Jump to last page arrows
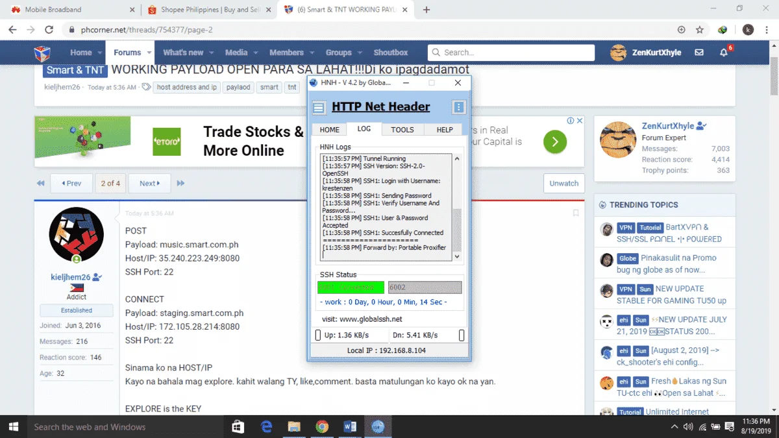 tap(180, 184)
